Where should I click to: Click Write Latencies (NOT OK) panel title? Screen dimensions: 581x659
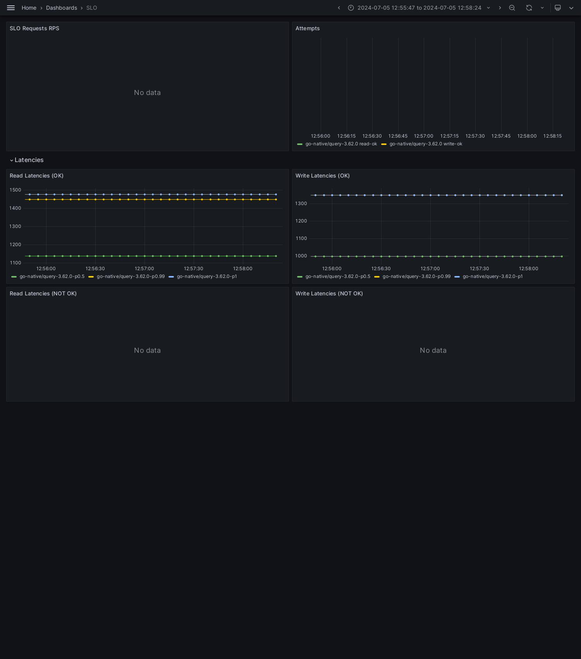(x=329, y=293)
